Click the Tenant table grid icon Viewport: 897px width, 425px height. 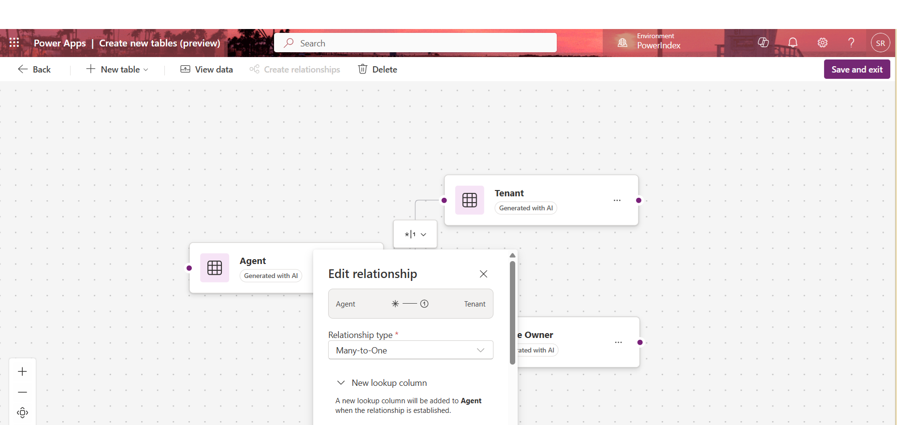coord(469,200)
